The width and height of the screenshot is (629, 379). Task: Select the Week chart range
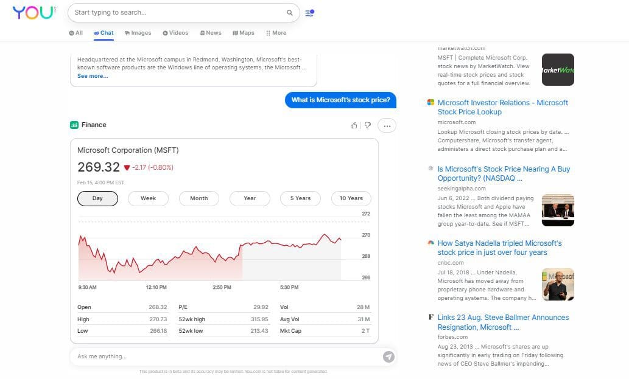148,198
